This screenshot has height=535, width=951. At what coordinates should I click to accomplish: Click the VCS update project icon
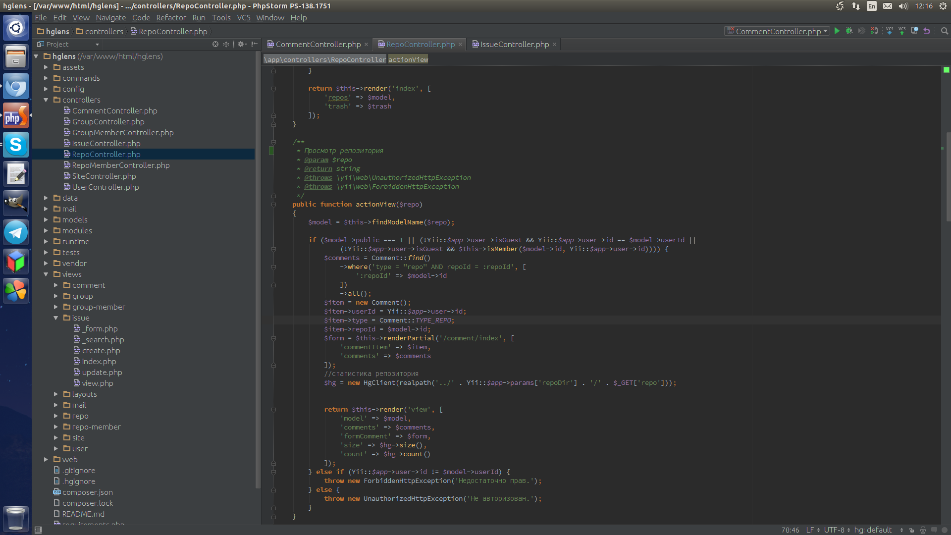point(890,31)
